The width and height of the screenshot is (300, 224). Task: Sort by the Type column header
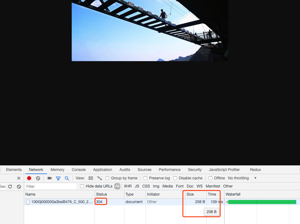pos(135,194)
